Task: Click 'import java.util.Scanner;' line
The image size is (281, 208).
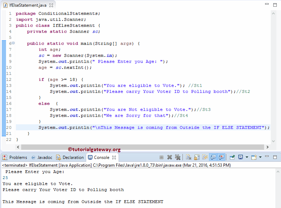Action: tap(51, 19)
